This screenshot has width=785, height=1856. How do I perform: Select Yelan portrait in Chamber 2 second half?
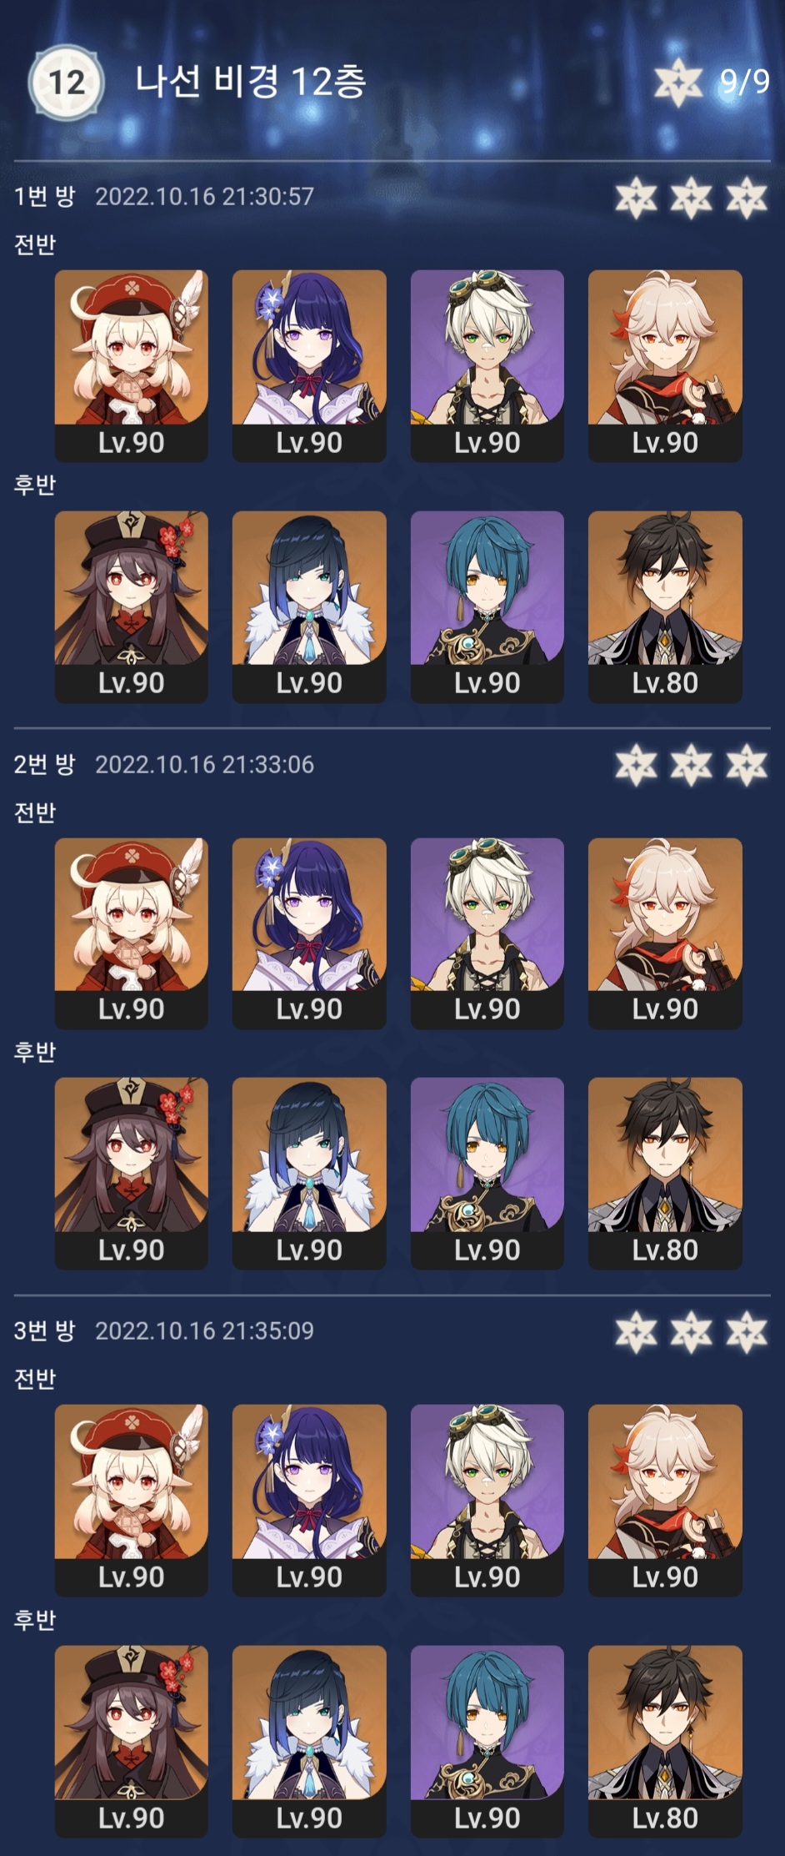309,1174
